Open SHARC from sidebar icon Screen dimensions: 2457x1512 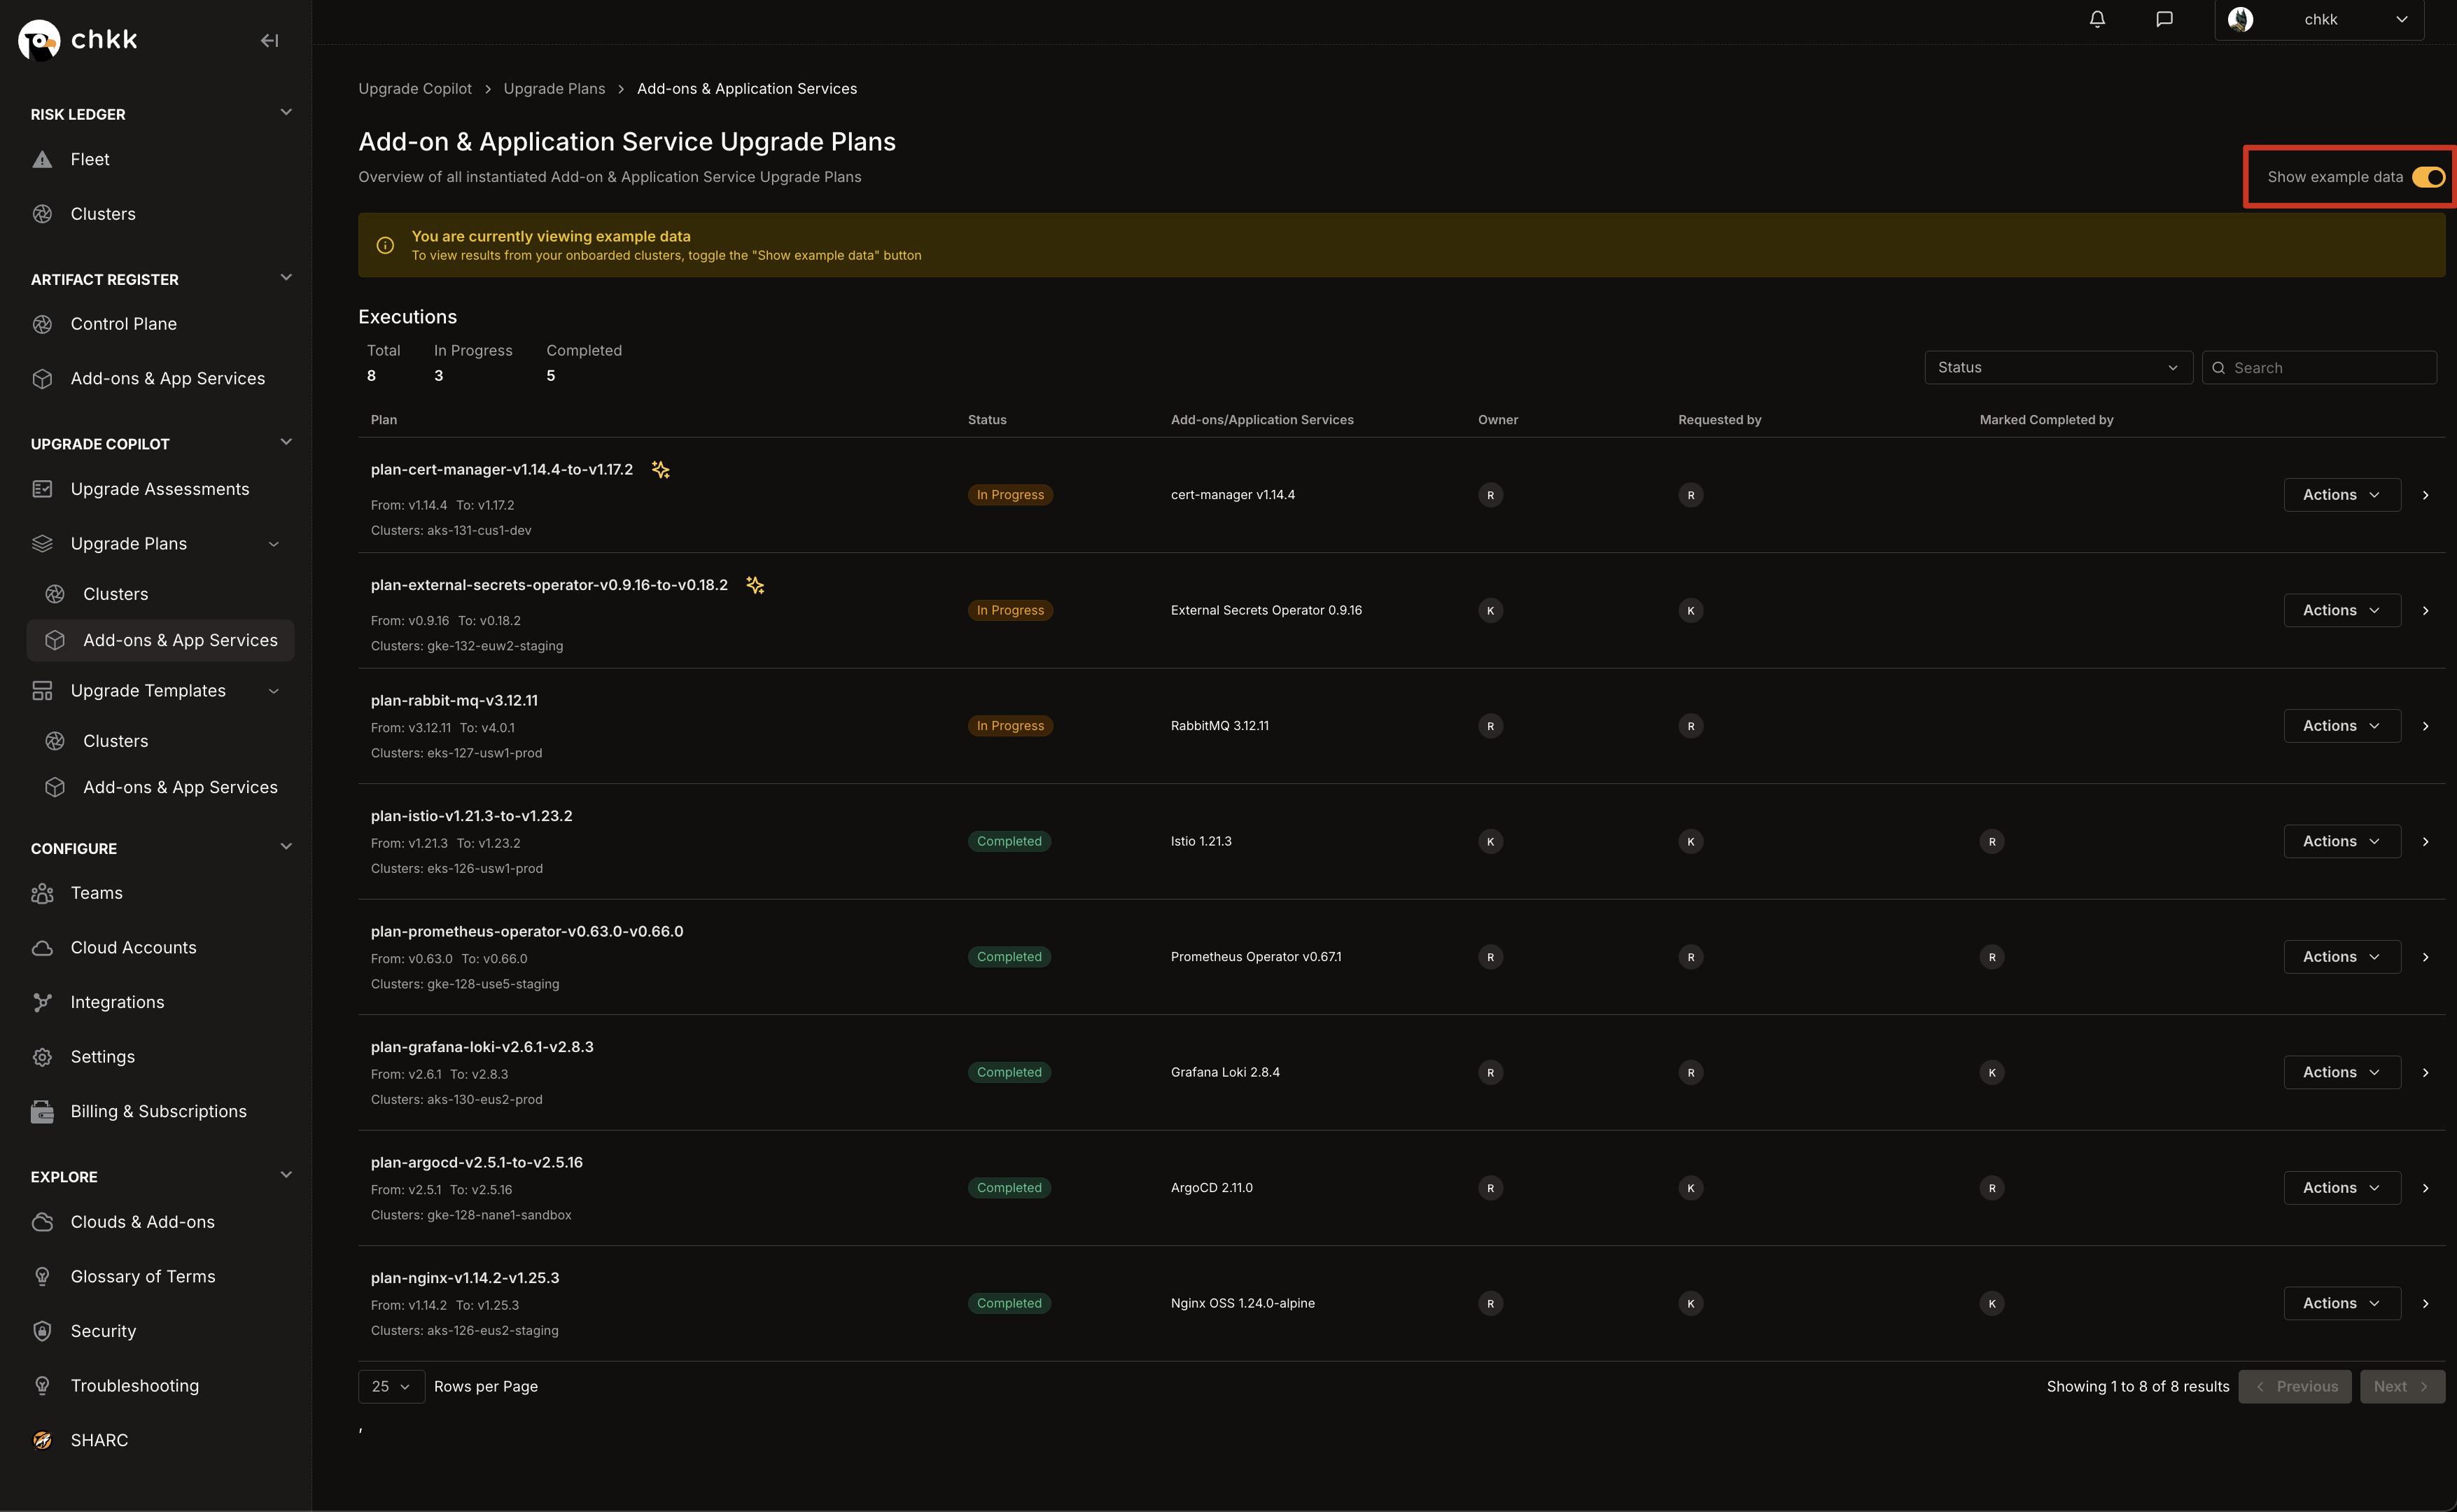pos(42,1440)
